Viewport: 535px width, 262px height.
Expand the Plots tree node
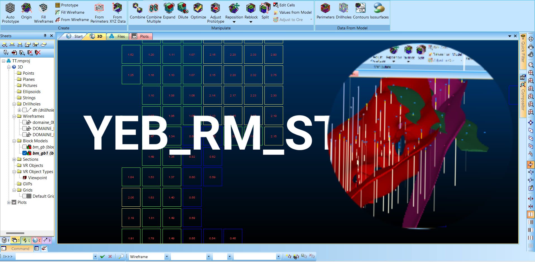(x=9, y=202)
